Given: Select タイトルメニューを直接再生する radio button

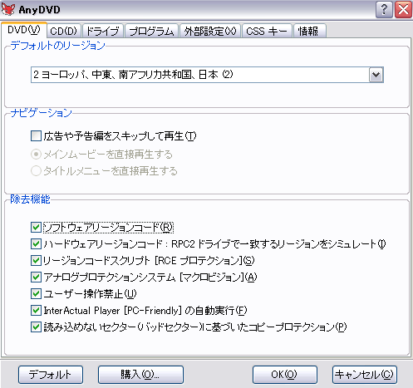Looking at the screenshot, I should [x=36, y=171].
